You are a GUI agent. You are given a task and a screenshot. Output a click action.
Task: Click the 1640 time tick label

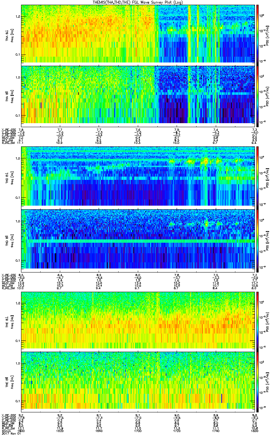(x=99, y=431)
